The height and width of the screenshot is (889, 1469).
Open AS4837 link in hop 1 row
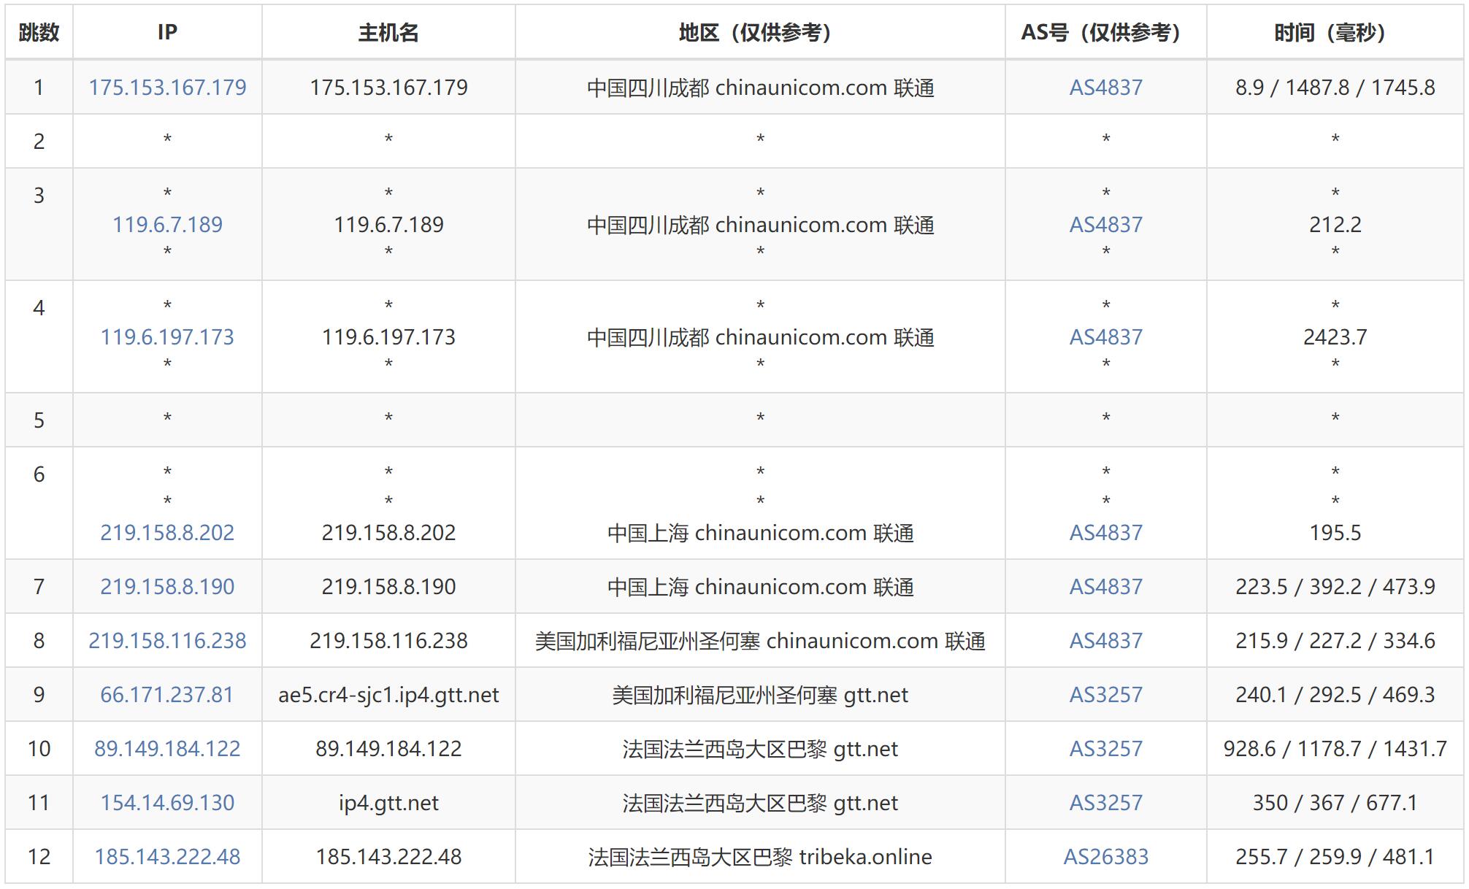(x=1105, y=88)
